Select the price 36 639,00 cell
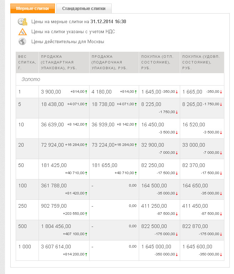Viewport: 234px width, 274px height. click(x=52, y=125)
